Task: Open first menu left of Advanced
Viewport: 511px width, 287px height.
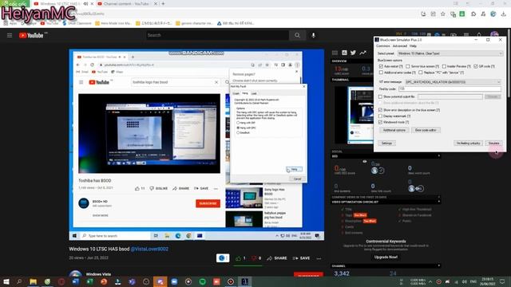Action: coord(383,46)
